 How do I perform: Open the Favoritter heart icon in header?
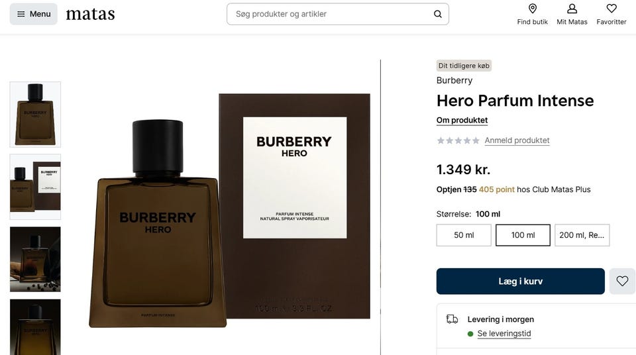[x=611, y=9]
